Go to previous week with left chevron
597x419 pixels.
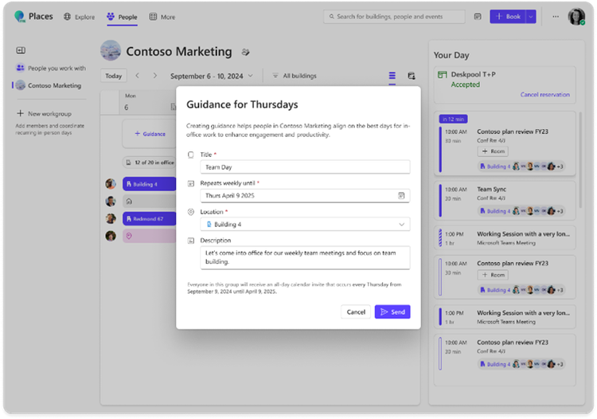coord(138,76)
